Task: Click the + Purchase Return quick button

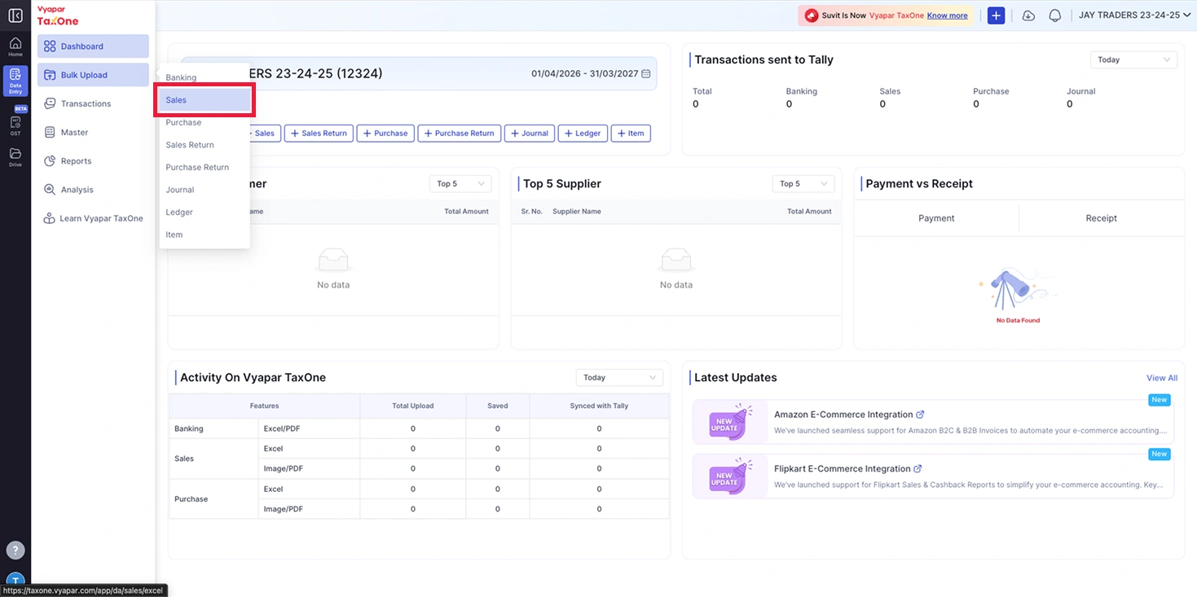Action: 460,133
